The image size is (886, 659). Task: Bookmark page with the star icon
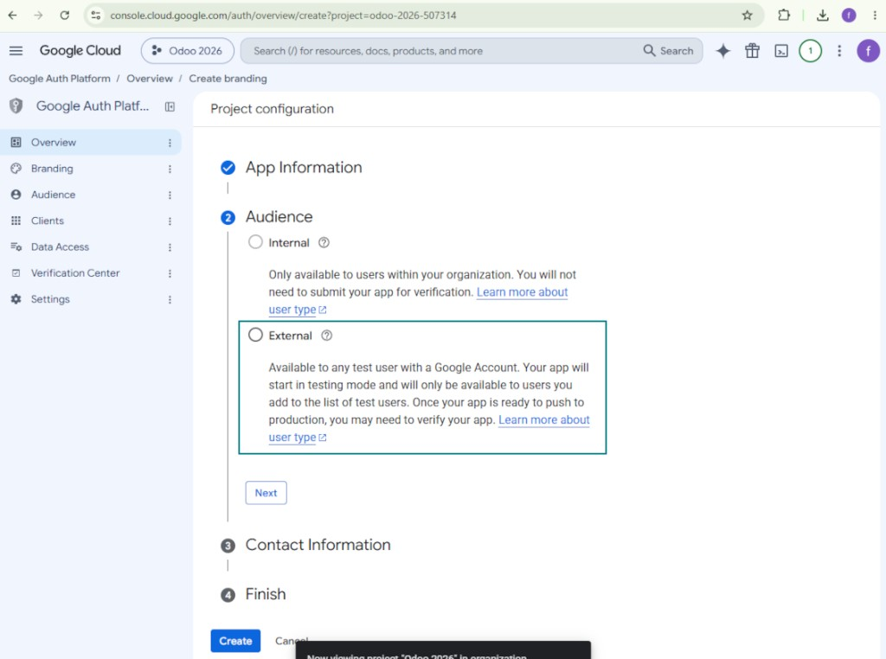click(x=747, y=16)
